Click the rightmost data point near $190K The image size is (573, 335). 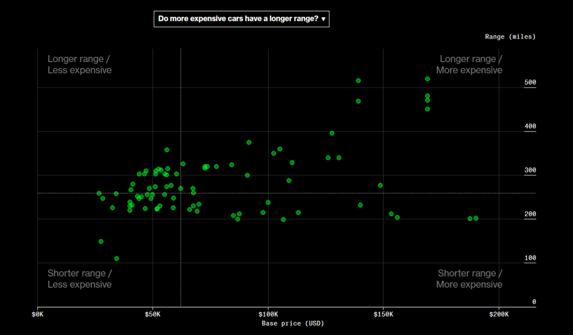pyautogui.click(x=476, y=218)
